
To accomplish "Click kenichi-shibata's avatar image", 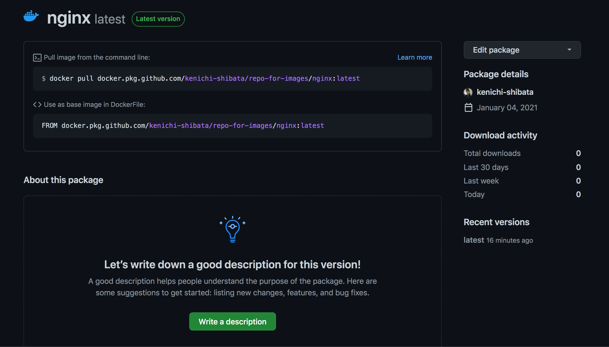I will tap(468, 92).
